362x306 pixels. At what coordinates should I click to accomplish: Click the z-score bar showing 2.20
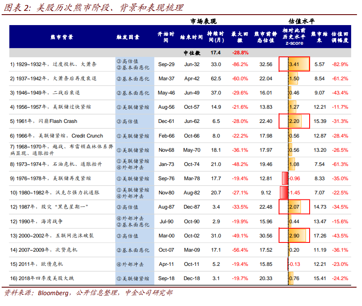coord(295,121)
